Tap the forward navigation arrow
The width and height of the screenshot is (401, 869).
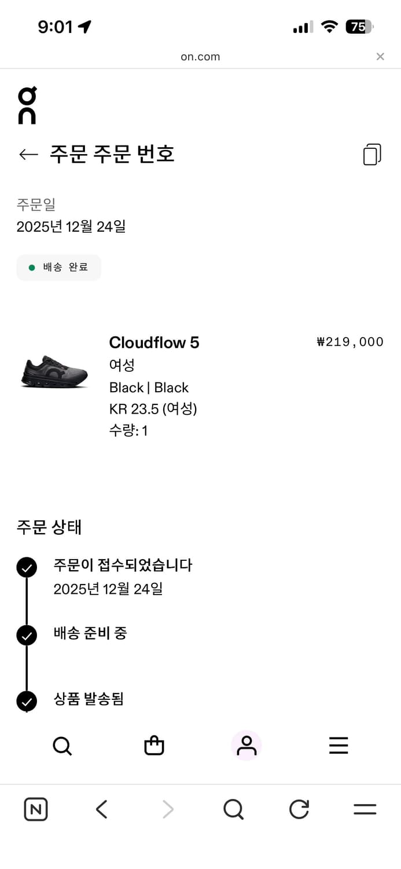click(x=167, y=809)
